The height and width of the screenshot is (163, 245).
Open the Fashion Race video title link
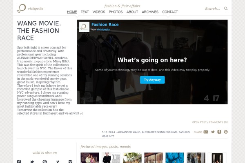(105, 24)
